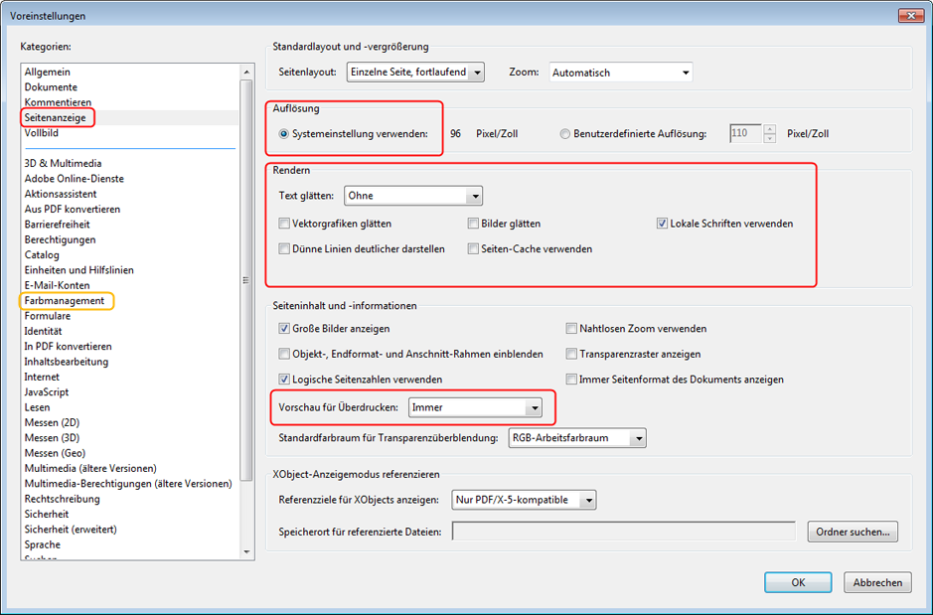Select the Seitenanzeige category
This screenshot has height=615, width=933.
56,118
